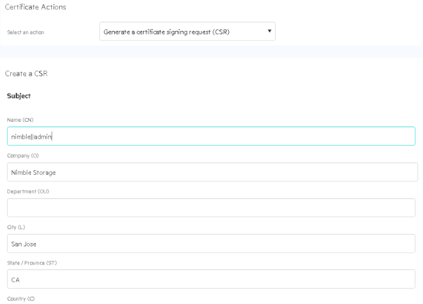Focus the empty Department (OU) field
Image resolution: width=423 pixels, height=304 pixels.
pyautogui.click(x=211, y=208)
